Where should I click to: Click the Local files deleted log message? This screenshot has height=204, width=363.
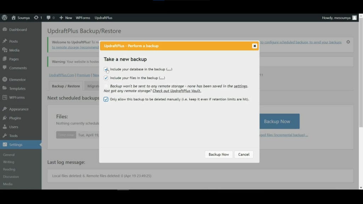[102, 176]
